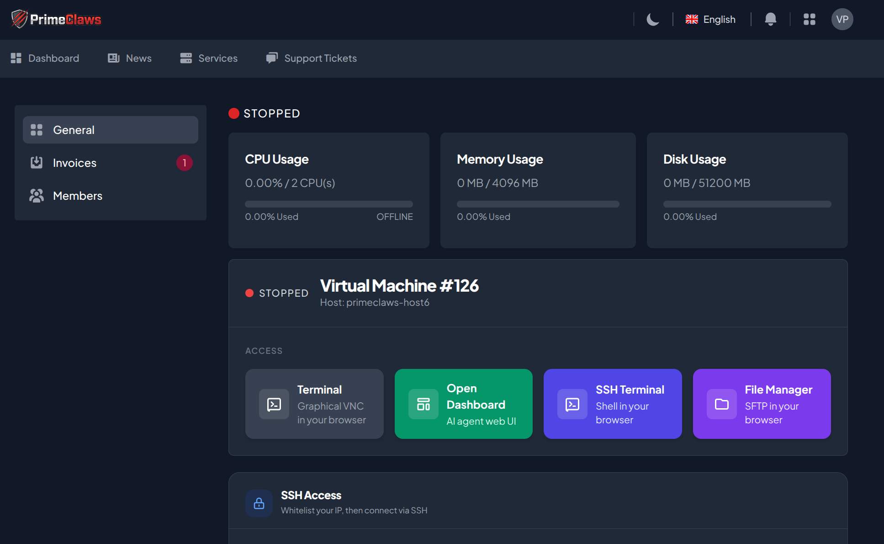Click the SSH Access lock icon
Viewport: 884px width, 544px height.
[x=259, y=503]
